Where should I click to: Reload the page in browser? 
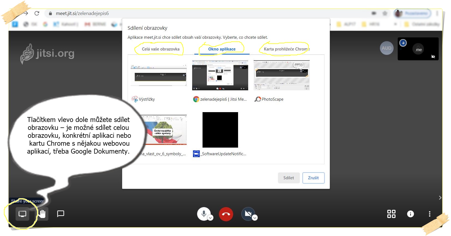click(37, 13)
